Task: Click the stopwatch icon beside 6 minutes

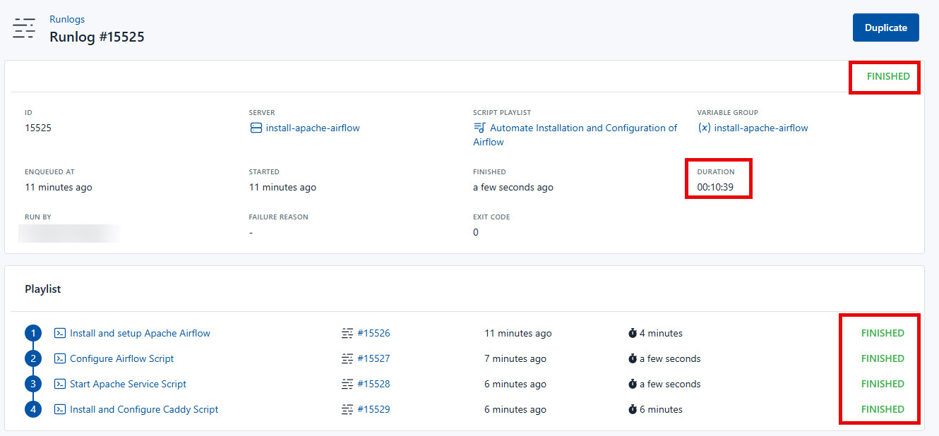Action: click(632, 409)
